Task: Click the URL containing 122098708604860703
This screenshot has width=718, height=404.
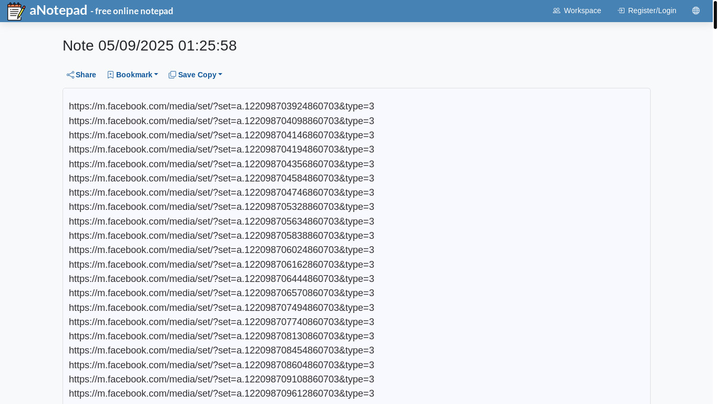Action: click(221, 365)
